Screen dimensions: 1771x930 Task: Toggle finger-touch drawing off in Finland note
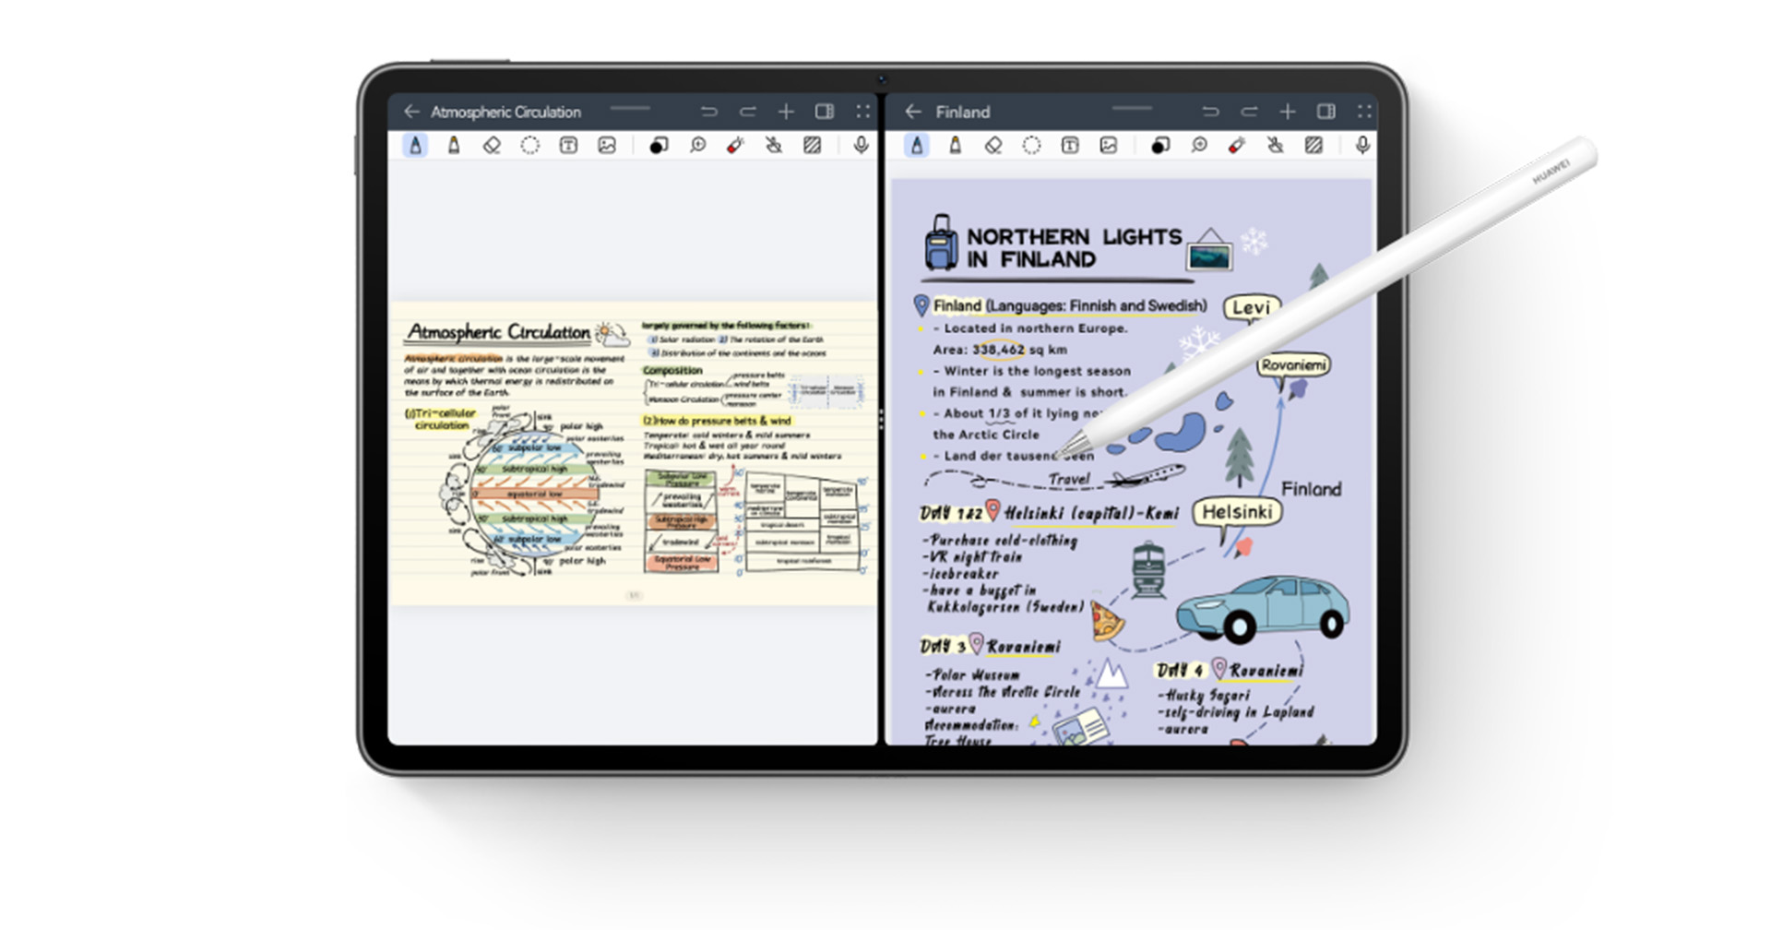coord(1276,146)
